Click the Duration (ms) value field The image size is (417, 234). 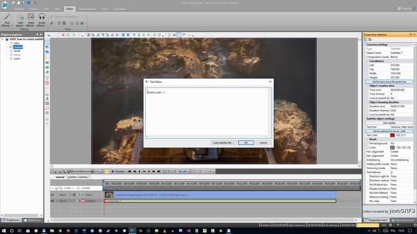(401, 106)
